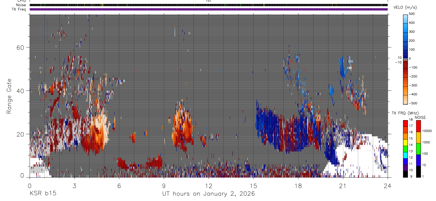Click the yellow 14–15 MHz swatch in TX FRQ legend
Screen dimensions: 436x201
coord(405,143)
